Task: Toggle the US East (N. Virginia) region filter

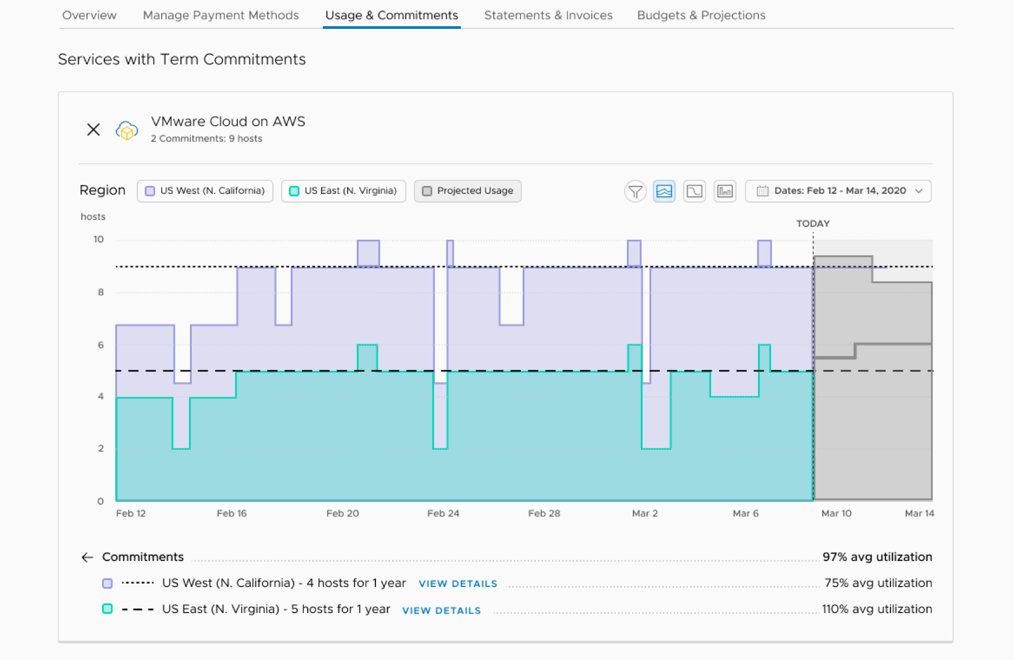Action: click(343, 191)
